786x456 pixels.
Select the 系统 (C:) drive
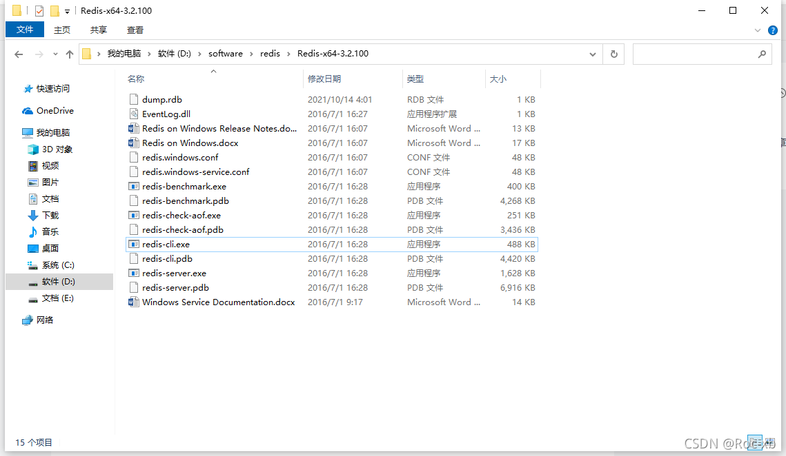coord(51,265)
